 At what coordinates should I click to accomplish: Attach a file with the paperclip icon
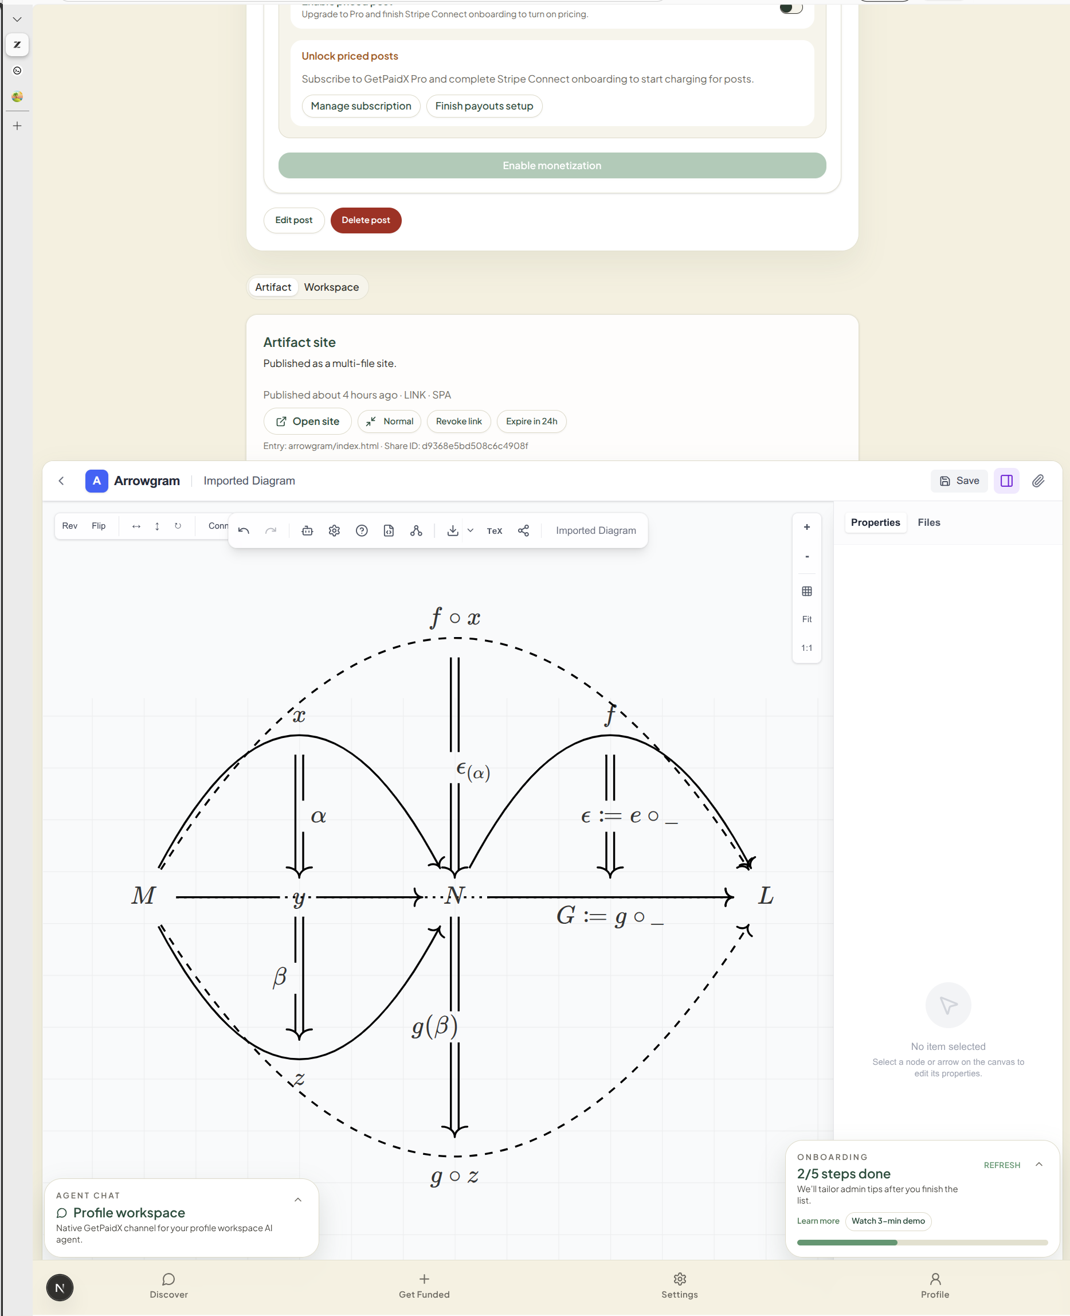(x=1038, y=481)
